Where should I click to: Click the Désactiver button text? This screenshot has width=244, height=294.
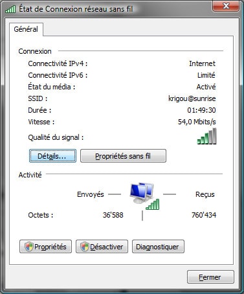coord(107,247)
